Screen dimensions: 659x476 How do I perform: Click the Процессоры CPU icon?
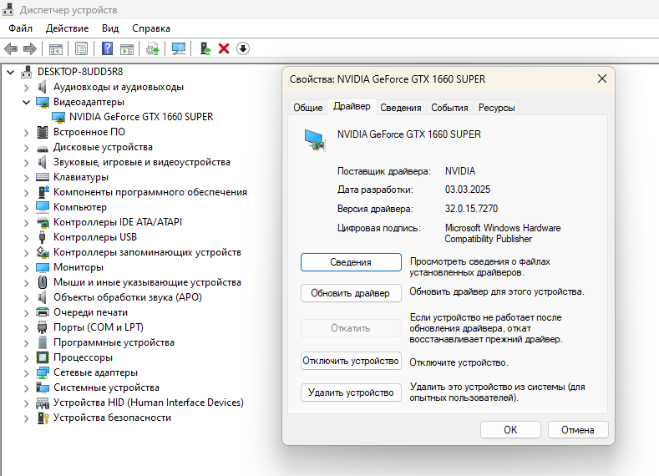(43, 357)
